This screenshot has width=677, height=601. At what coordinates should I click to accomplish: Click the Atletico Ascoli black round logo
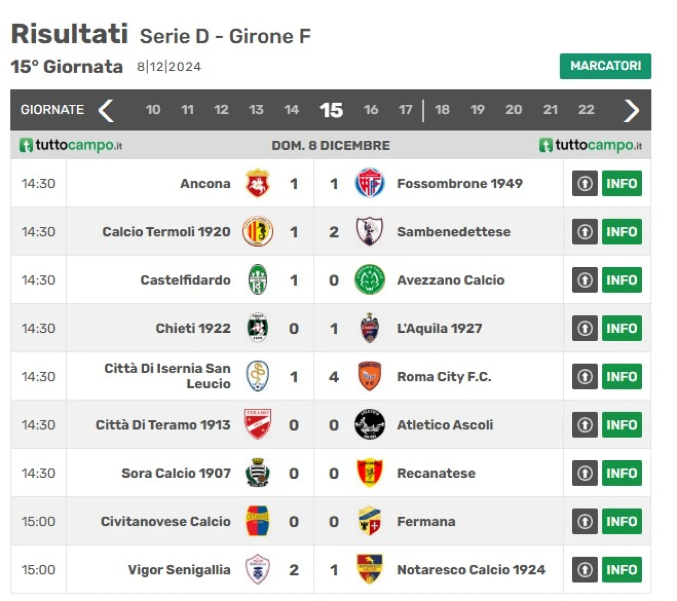pyautogui.click(x=369, y=425)
